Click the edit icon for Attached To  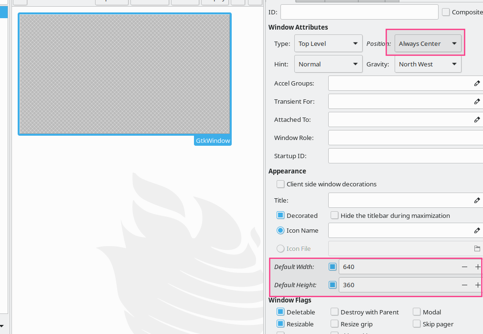coord(477,119)
